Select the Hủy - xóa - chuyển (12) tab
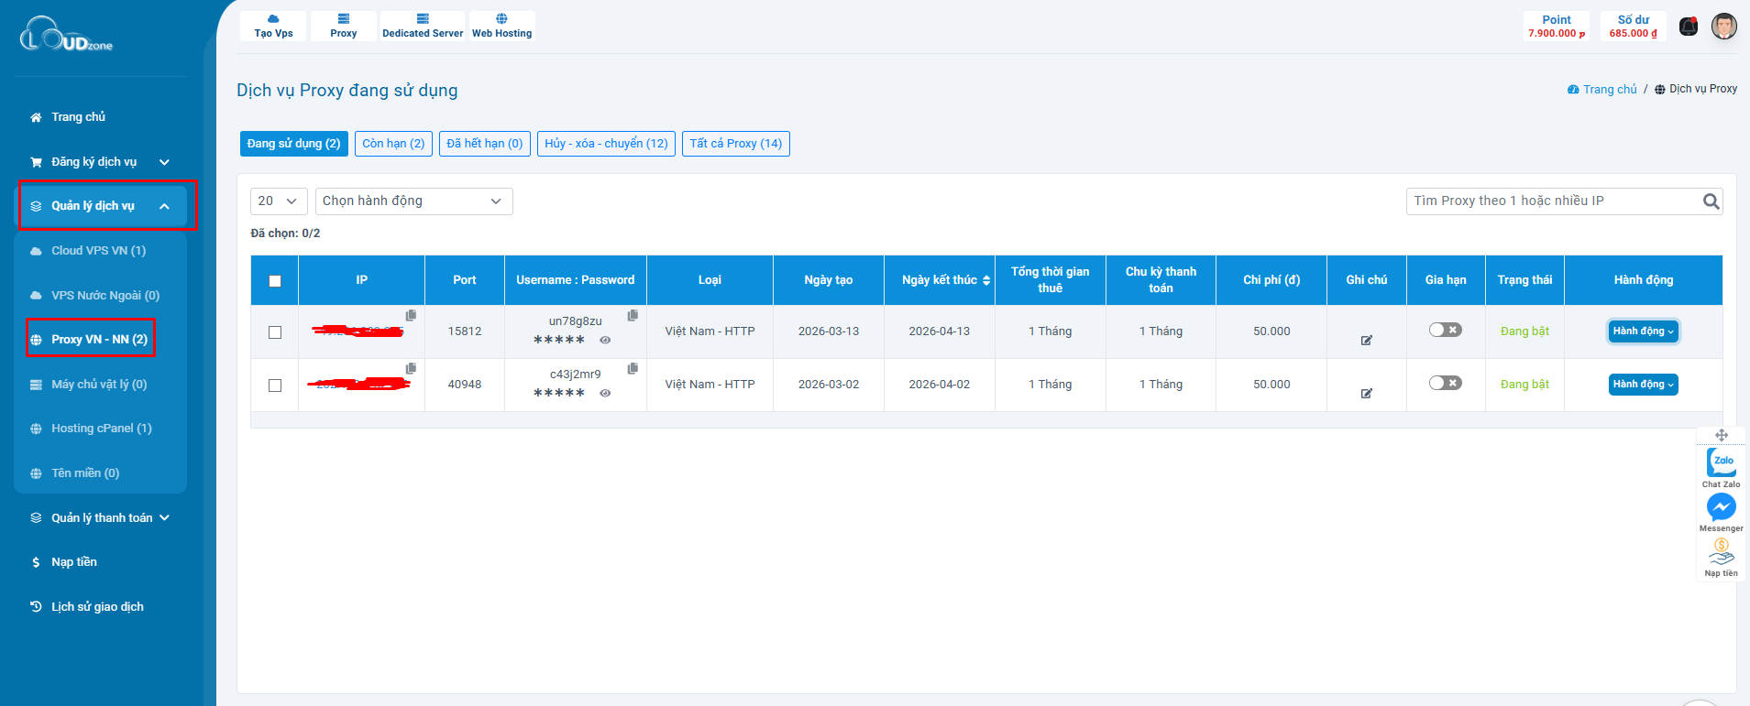 point(606,144)
